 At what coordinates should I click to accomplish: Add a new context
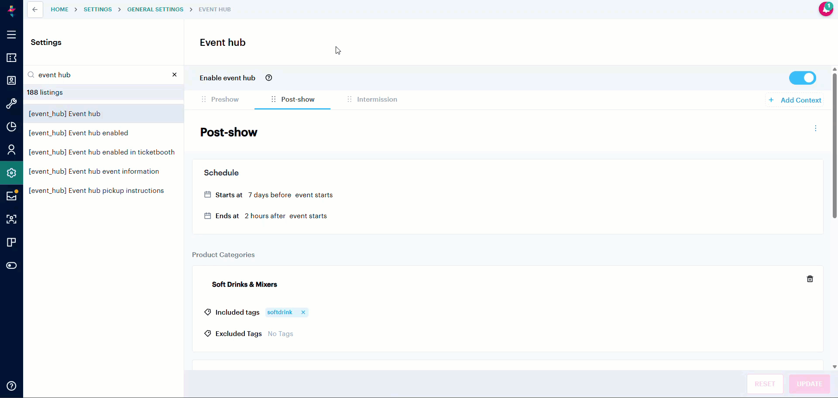795,100
